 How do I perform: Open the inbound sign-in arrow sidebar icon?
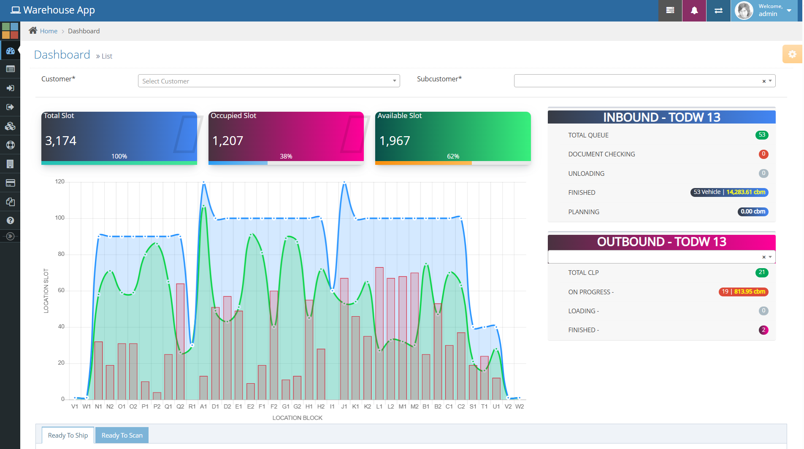(10, 88)
